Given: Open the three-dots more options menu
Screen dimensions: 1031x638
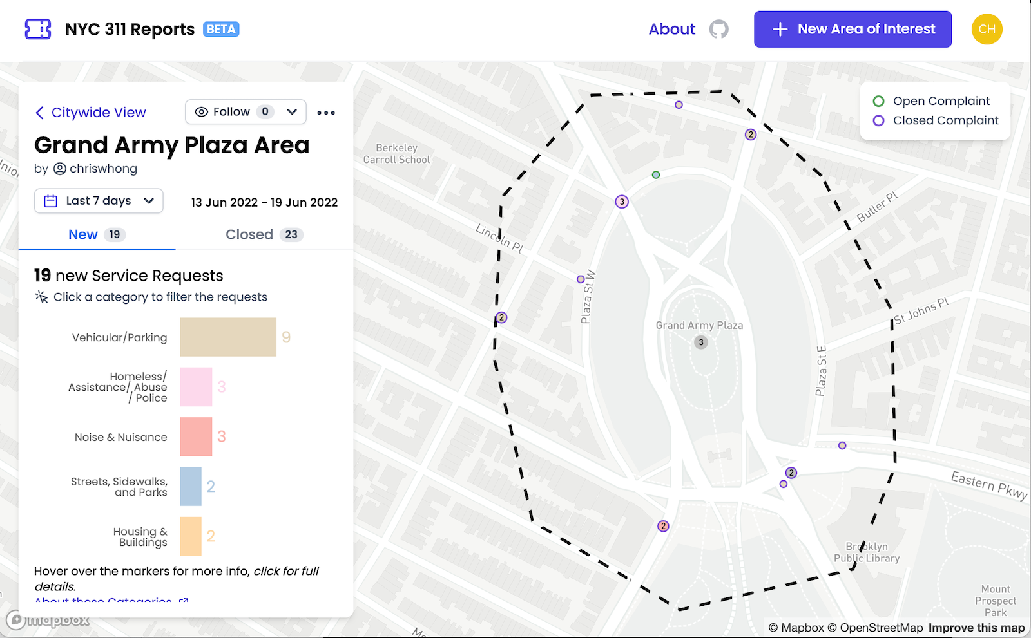Looking at the screenshot, I should coord(326,113).
